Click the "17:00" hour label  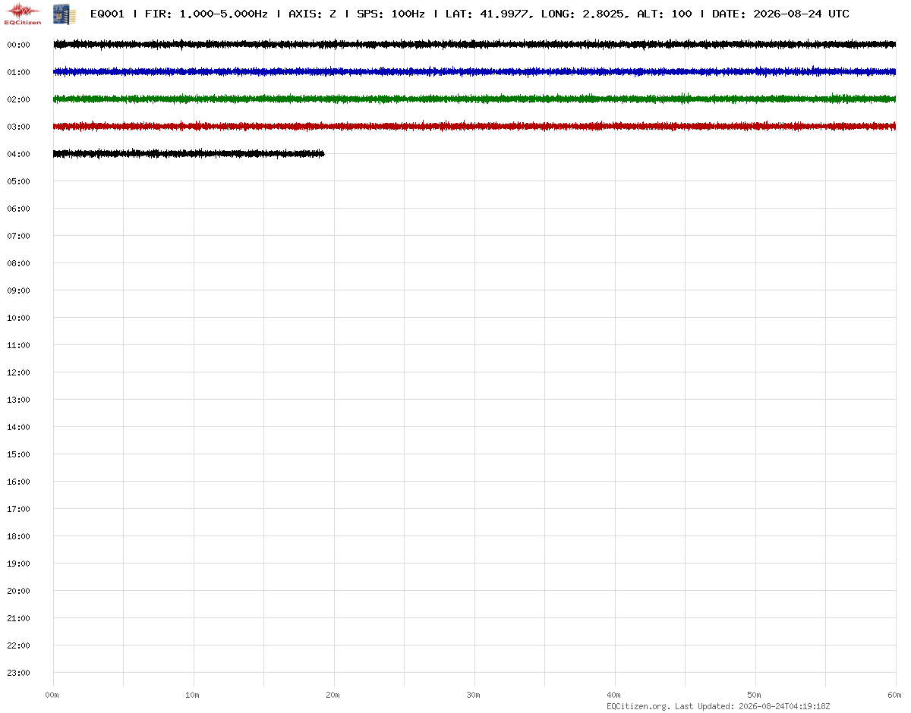pos(18,509)
